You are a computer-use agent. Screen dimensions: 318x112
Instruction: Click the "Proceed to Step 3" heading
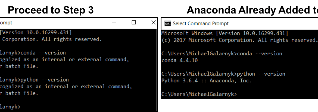click(x=51, y=10)
